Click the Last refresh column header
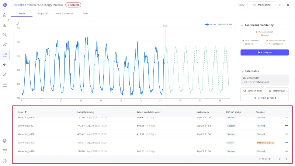This screenshot has height=166, width=295. pyautogui.click(x=202, y=112)
